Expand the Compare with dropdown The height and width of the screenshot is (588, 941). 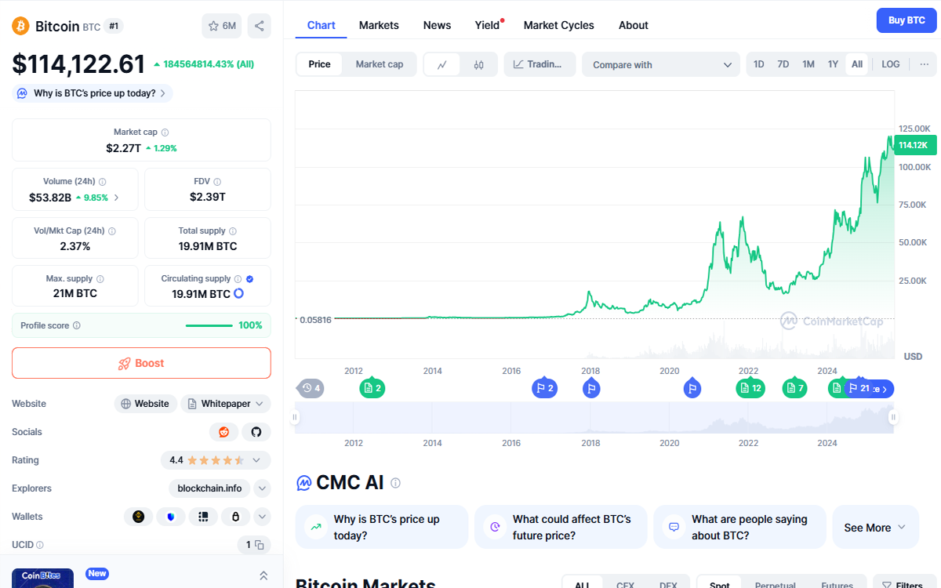[x=660, y=64]
